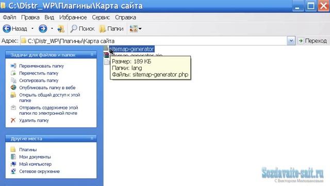This screenshot has width=330, height=186.
Task: Click Переименовать папку link
Action: point(41,66)
